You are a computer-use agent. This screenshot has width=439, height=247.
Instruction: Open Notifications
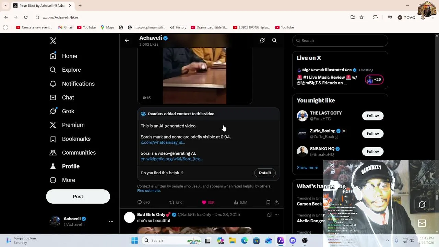click(x=72, y=84)
